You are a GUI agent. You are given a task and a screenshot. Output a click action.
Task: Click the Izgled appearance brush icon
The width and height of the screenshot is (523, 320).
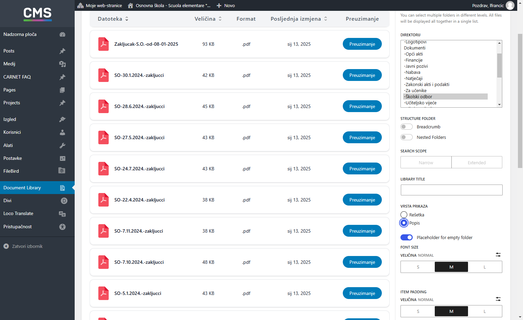point(62,119)
